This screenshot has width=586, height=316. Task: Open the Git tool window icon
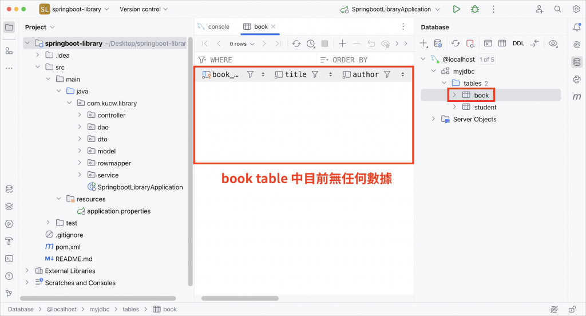point(9,294)
